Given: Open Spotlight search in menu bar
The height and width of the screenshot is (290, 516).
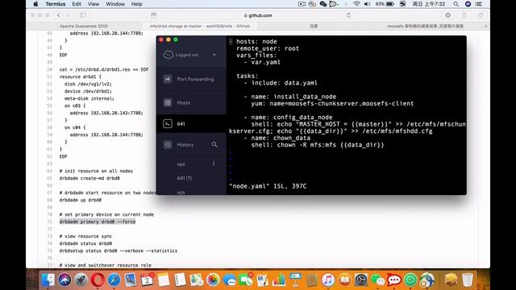Looking at the screenshot, I should pos(456,4).
